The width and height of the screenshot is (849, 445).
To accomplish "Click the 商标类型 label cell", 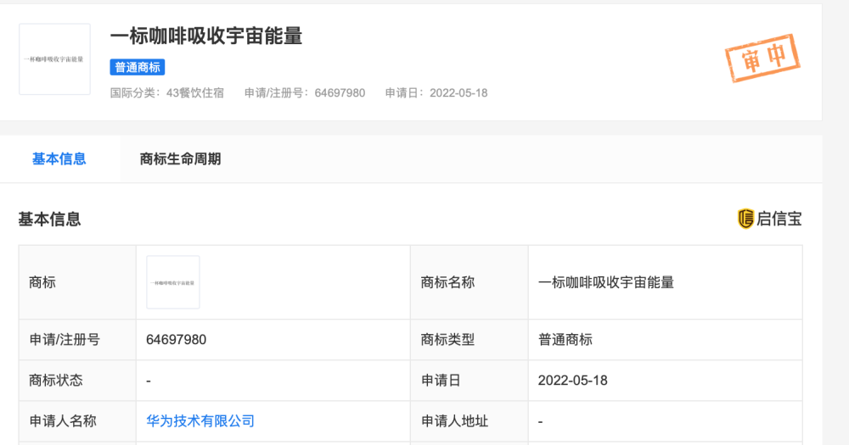I will coord(469,340).
